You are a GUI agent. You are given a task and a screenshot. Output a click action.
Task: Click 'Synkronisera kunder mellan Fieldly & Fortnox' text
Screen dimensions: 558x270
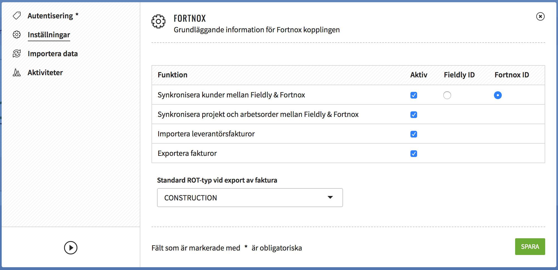coord(231,95)
